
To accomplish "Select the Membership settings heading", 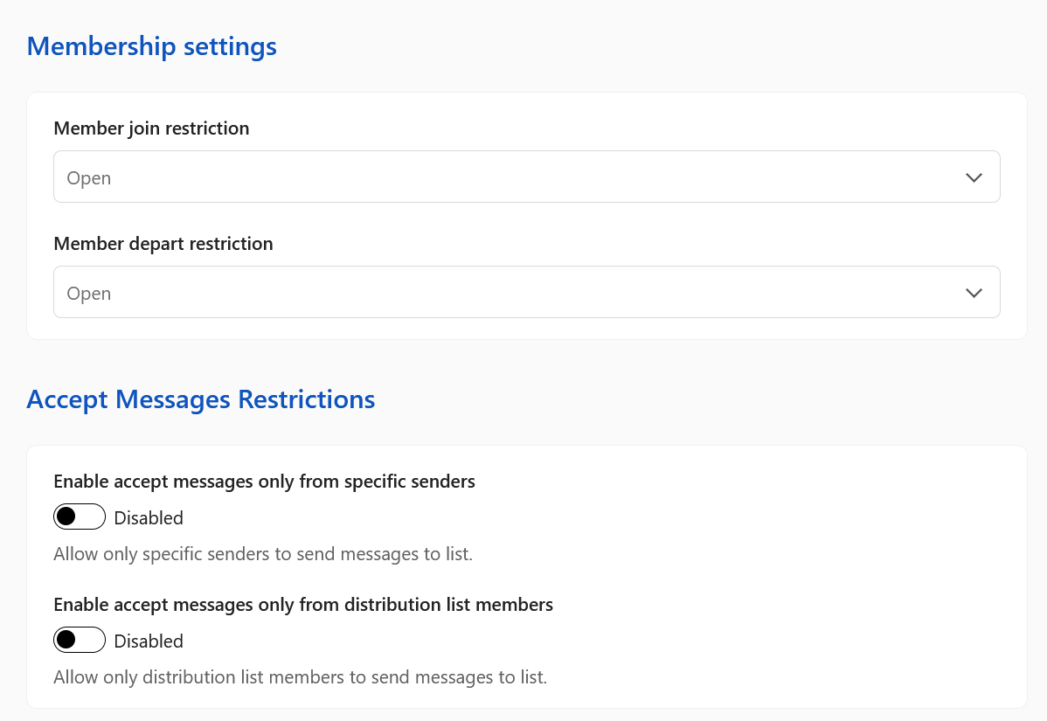I will pyautogui.click(x=151, y=46).
